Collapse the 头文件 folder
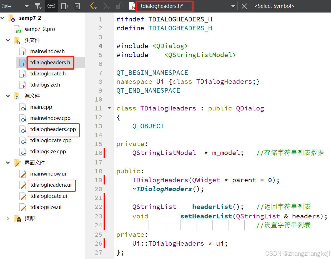 [x=8, y=40]
